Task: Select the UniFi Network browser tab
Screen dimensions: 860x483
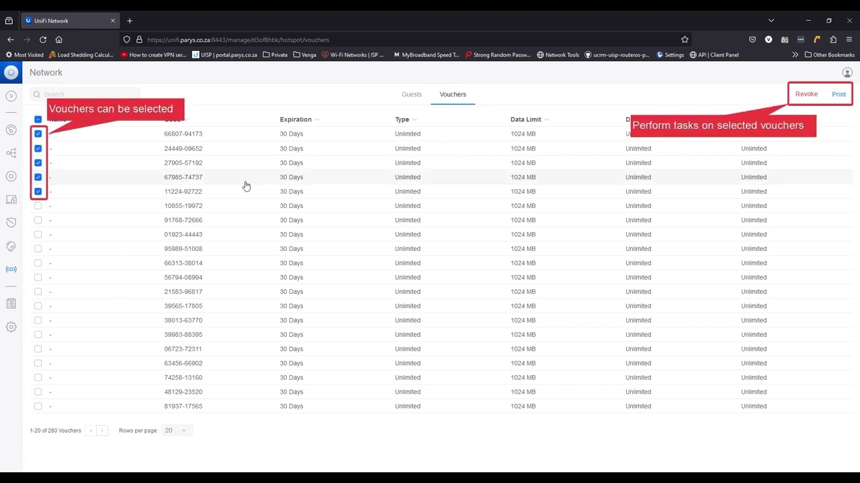Action: click(70, 21)
